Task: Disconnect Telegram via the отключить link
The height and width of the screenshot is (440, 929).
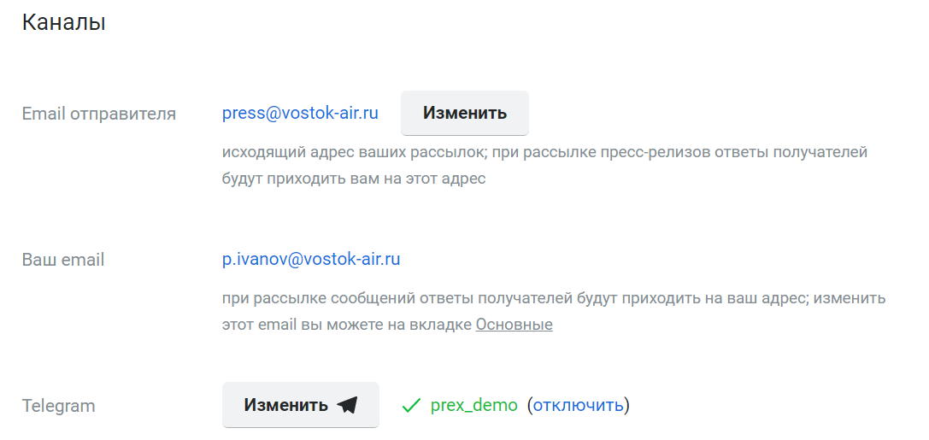Action: coord(579,405)
